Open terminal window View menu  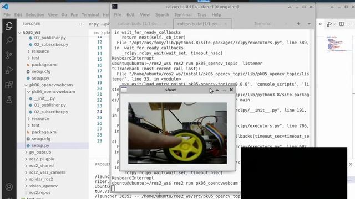click(145, 15)
